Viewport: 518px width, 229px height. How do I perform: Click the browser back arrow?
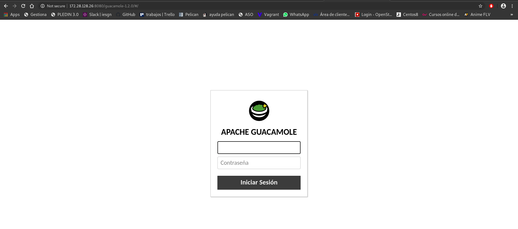pyautogui.click(x=6, y=6)
